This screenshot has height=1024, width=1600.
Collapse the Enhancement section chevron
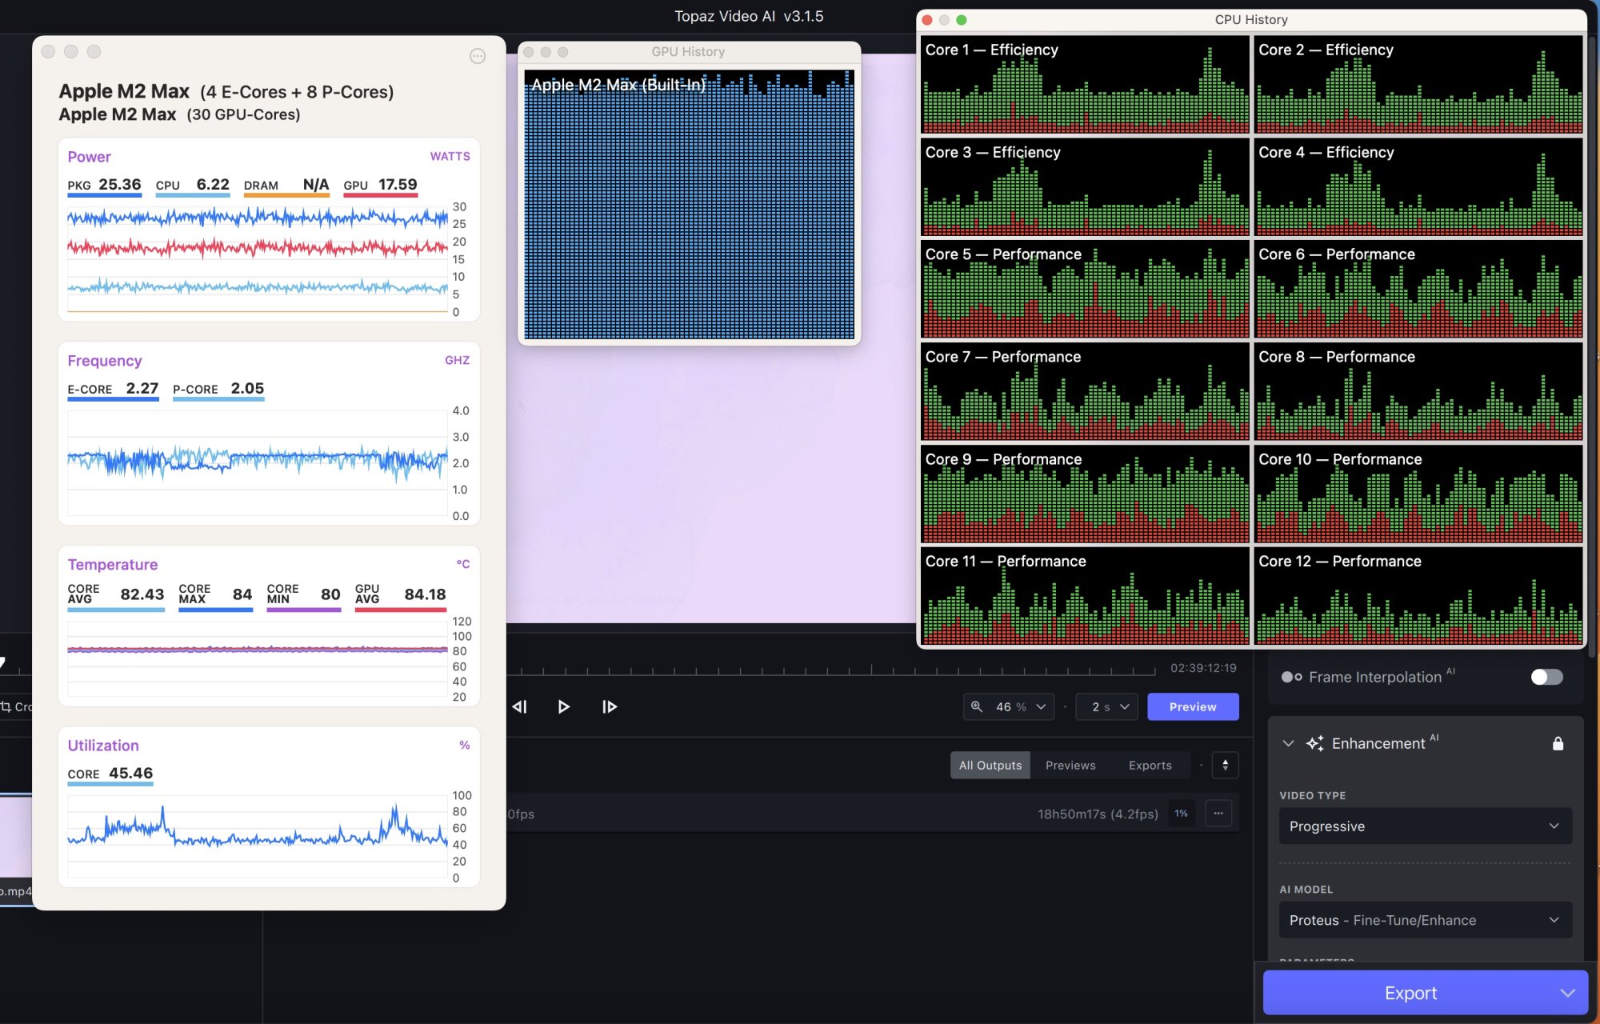1288,743
